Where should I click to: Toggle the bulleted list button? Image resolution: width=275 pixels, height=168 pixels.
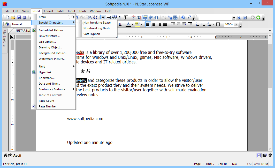(197, 24)
